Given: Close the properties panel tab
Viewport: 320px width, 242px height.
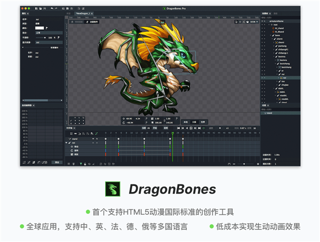Looking at the screenshot, I should point(28,13).
